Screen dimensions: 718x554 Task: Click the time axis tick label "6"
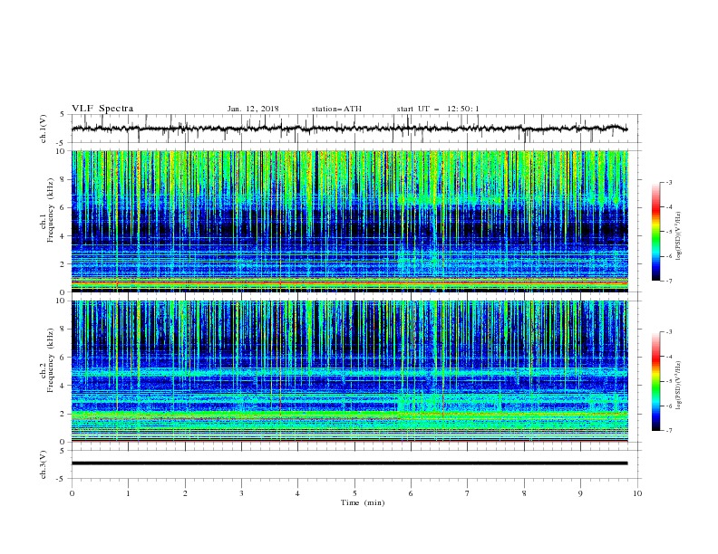coord(412,493)
